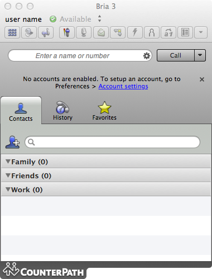Click the person silhouette toolbar icon

coord(152,32)
